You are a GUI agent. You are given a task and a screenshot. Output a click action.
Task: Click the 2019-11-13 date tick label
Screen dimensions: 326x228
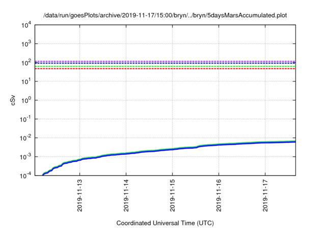[x=79, y=195]
